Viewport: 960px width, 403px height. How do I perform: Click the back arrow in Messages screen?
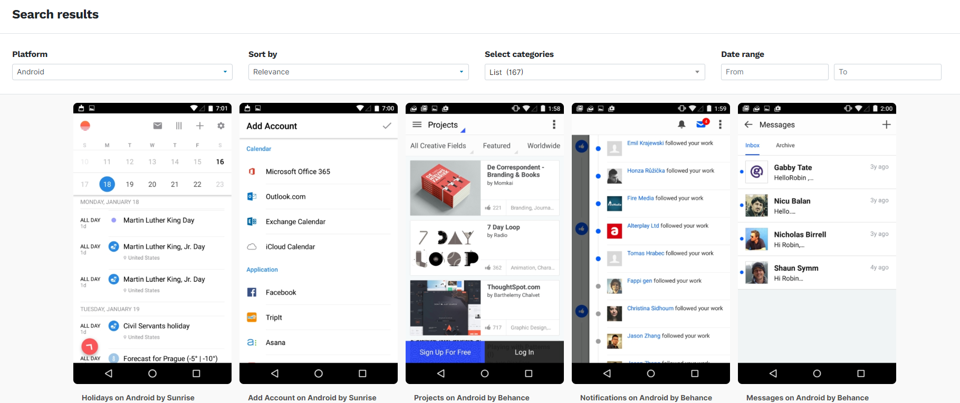coord(748,124)
